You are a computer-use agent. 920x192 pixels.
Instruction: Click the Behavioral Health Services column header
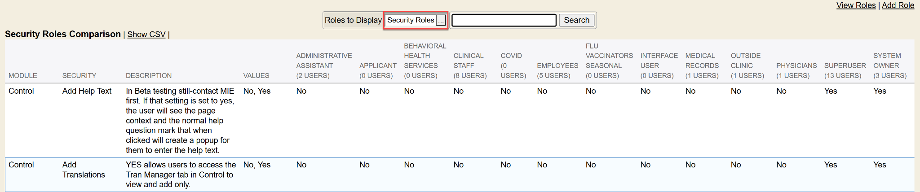[425, 61]
